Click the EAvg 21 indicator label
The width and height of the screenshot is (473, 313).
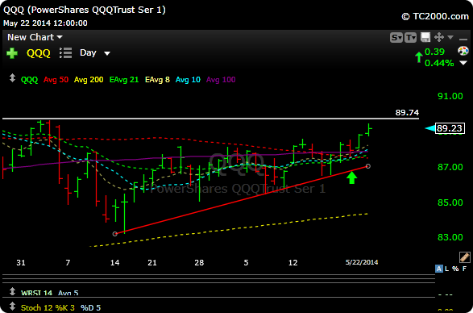coord(124,80)
